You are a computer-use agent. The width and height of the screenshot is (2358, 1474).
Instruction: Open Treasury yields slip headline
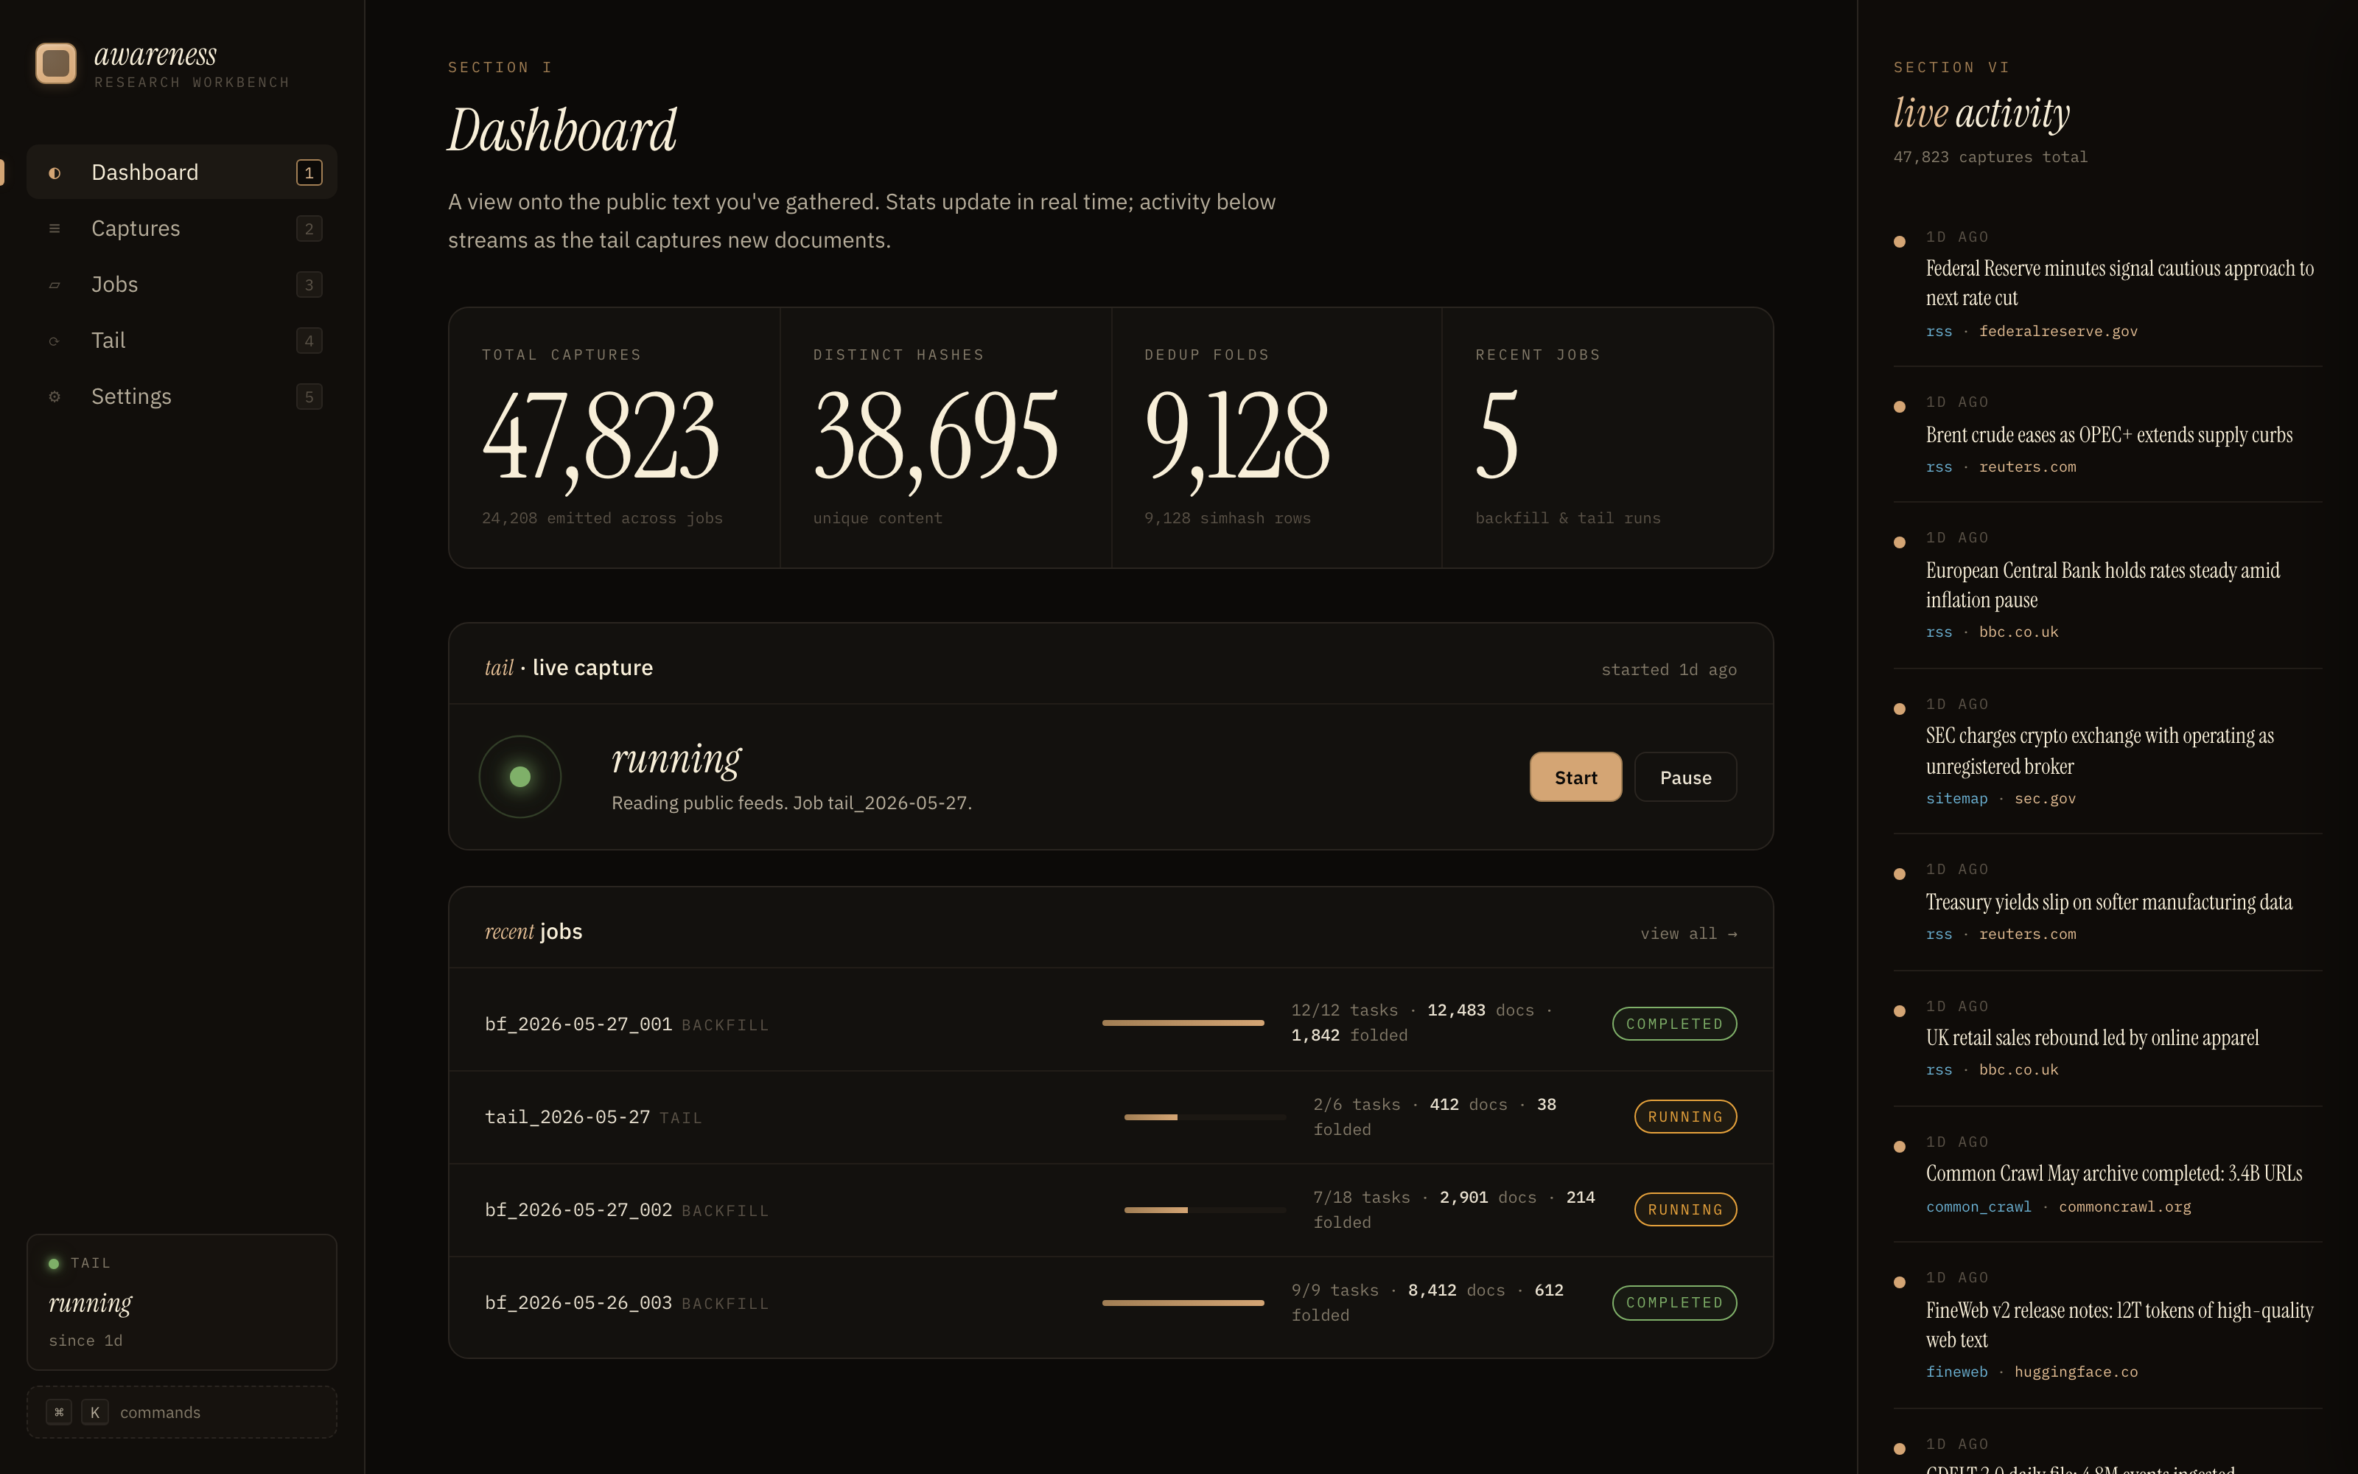(x=2108, y=902)
